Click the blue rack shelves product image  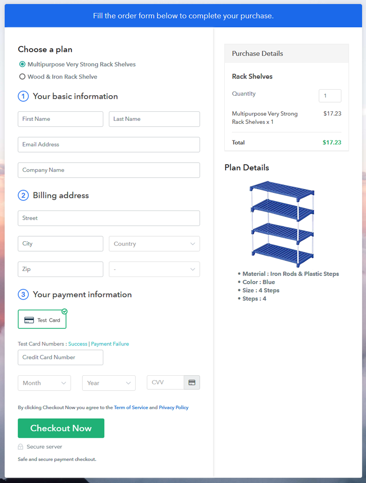point(282,224)
